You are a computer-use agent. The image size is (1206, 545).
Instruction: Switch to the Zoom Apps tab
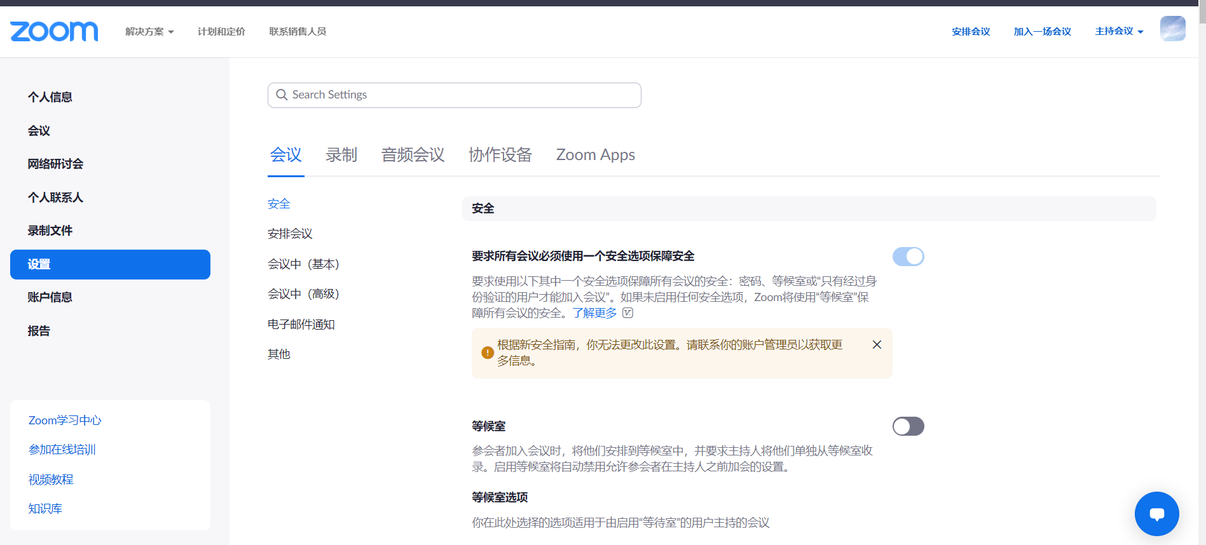tap(596, 155)
